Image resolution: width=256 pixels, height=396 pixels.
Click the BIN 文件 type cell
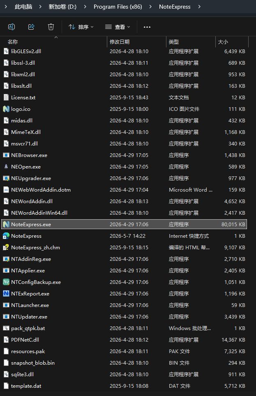[179, 363]
